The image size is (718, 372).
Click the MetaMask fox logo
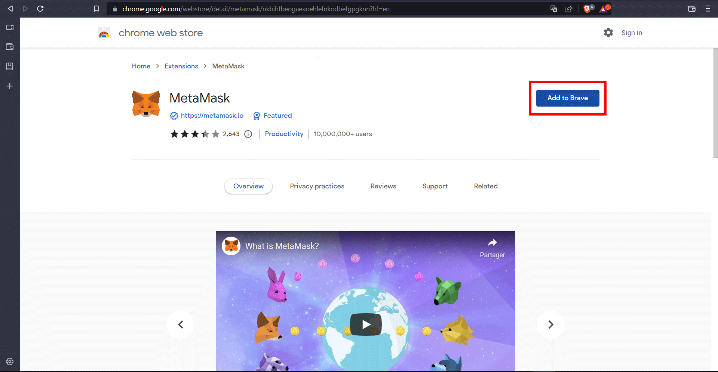(x=146, y=104)
